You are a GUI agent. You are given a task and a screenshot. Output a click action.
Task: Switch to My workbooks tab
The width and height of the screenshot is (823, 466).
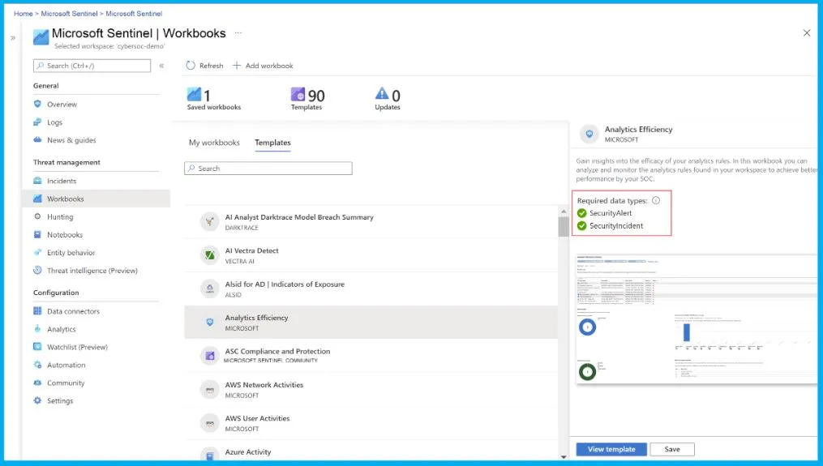pos(214,142)
